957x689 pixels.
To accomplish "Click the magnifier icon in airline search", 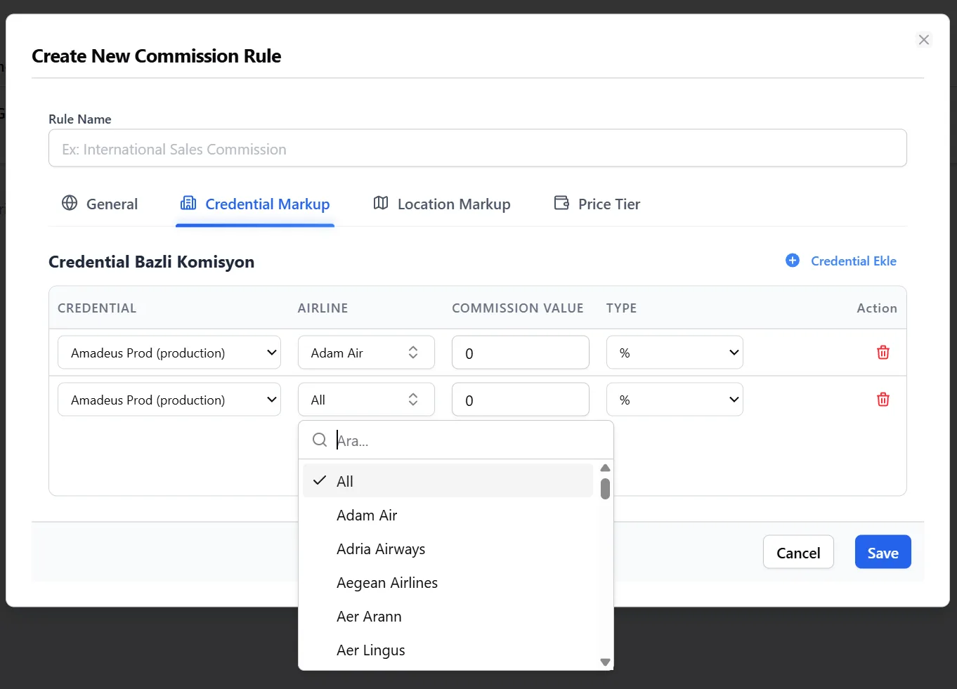I will (320, 440).
